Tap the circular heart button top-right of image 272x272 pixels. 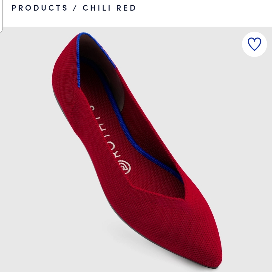point(254,44)
